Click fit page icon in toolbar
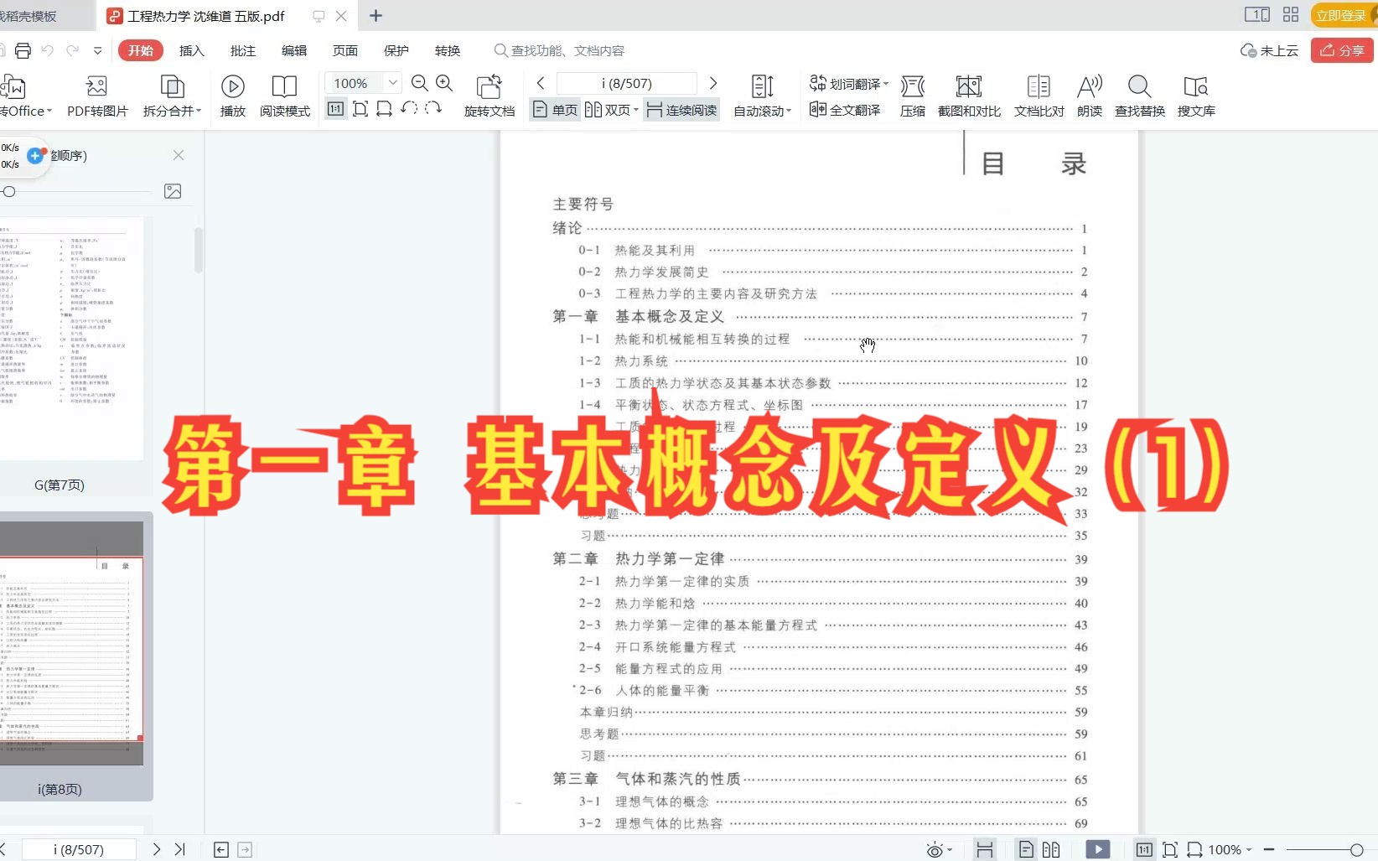The width and height of the screenshot is (1378, 861). pyautogui.click(x=360, y=109)
